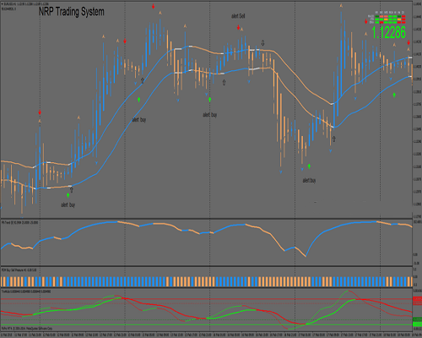Open the chart symbol triangle at top-left corner
The height and width of the screenshot is (338, 422).
pyautogui.click(x=3, y=4)
